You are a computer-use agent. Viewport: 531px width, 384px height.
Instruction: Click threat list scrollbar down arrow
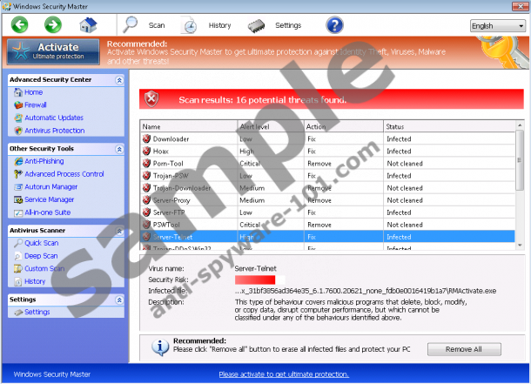tap(520, 246)
